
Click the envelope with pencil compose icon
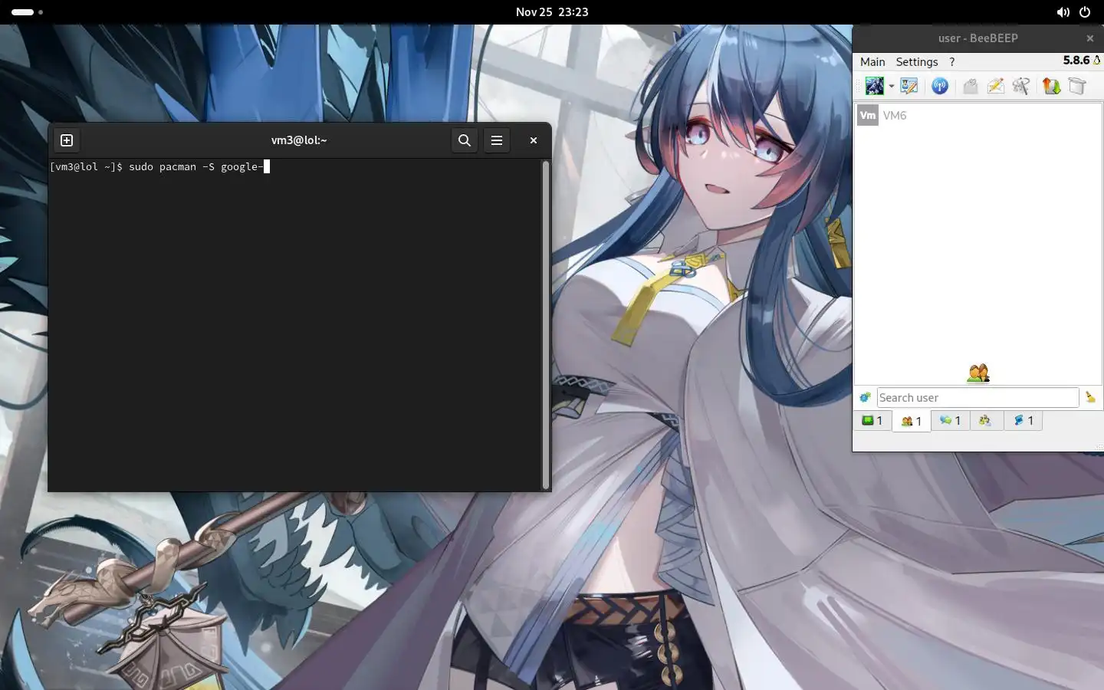click(995, 86)
